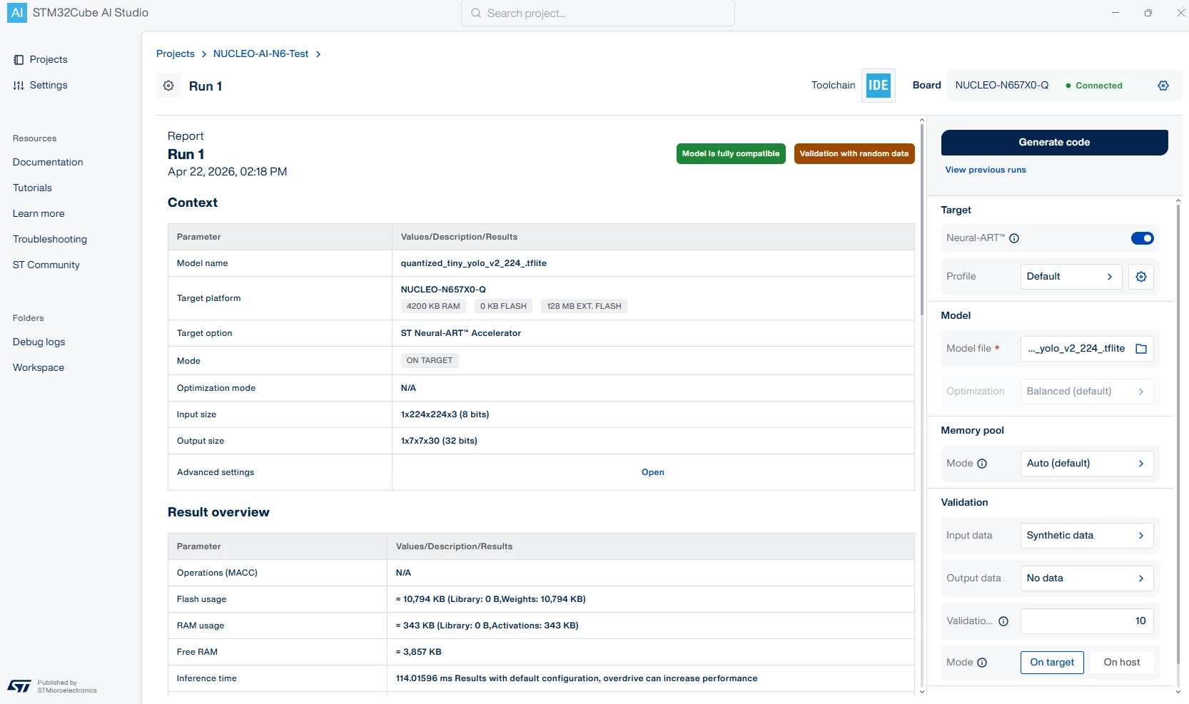Minimize the application window
Screen dimensions: 1189x704
(x=1115, y=13)
